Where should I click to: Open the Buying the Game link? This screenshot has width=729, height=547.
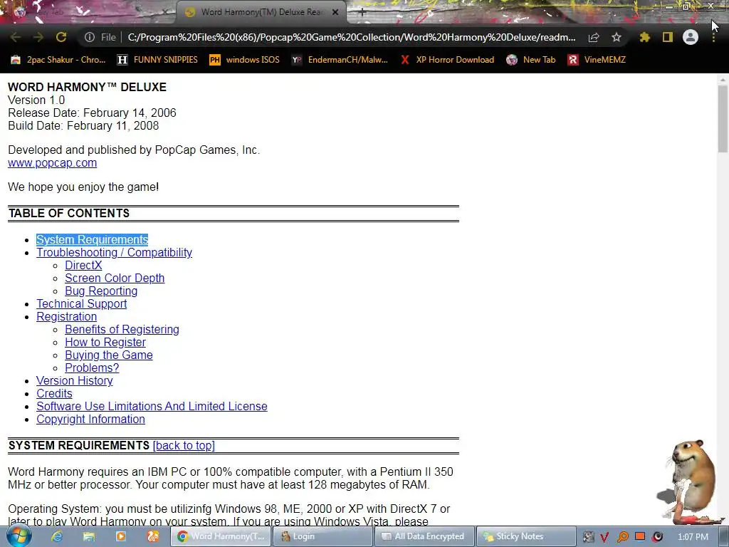coord(109,355)
